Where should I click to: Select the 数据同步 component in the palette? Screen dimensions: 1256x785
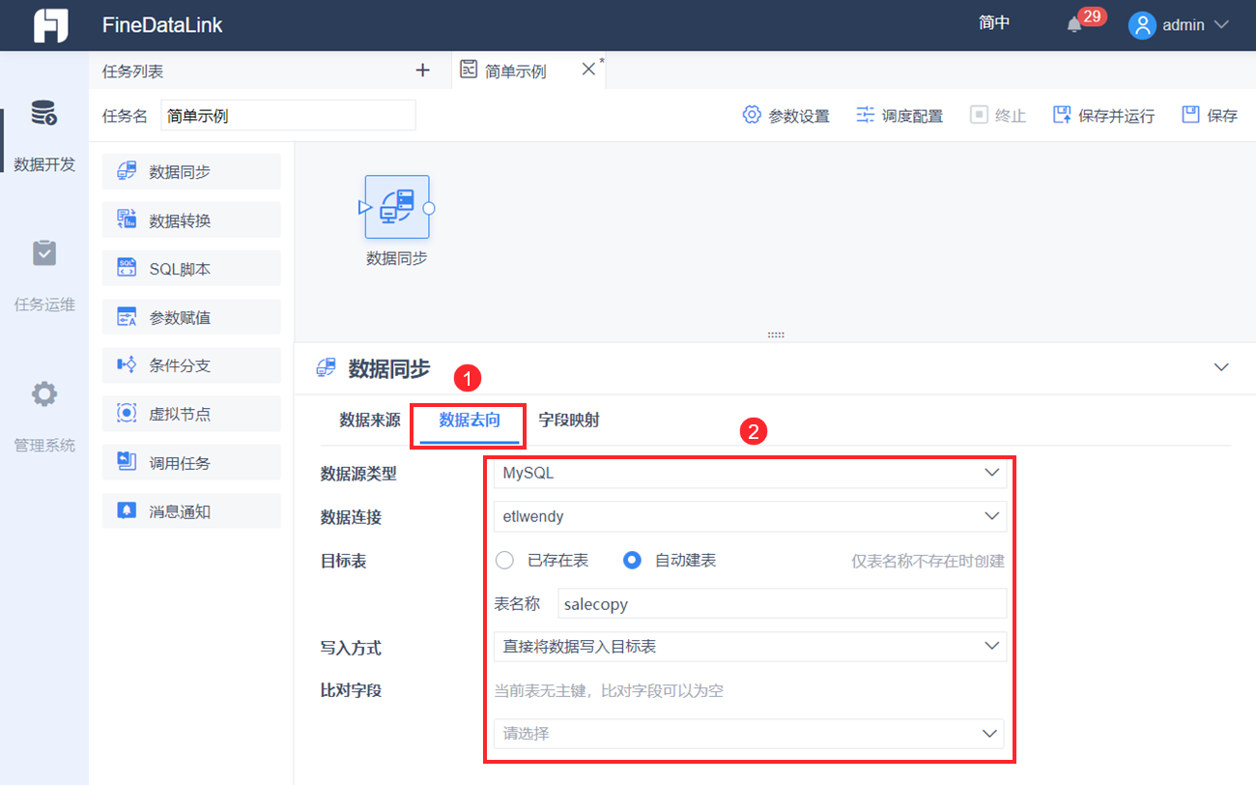[x=191, y=172]
